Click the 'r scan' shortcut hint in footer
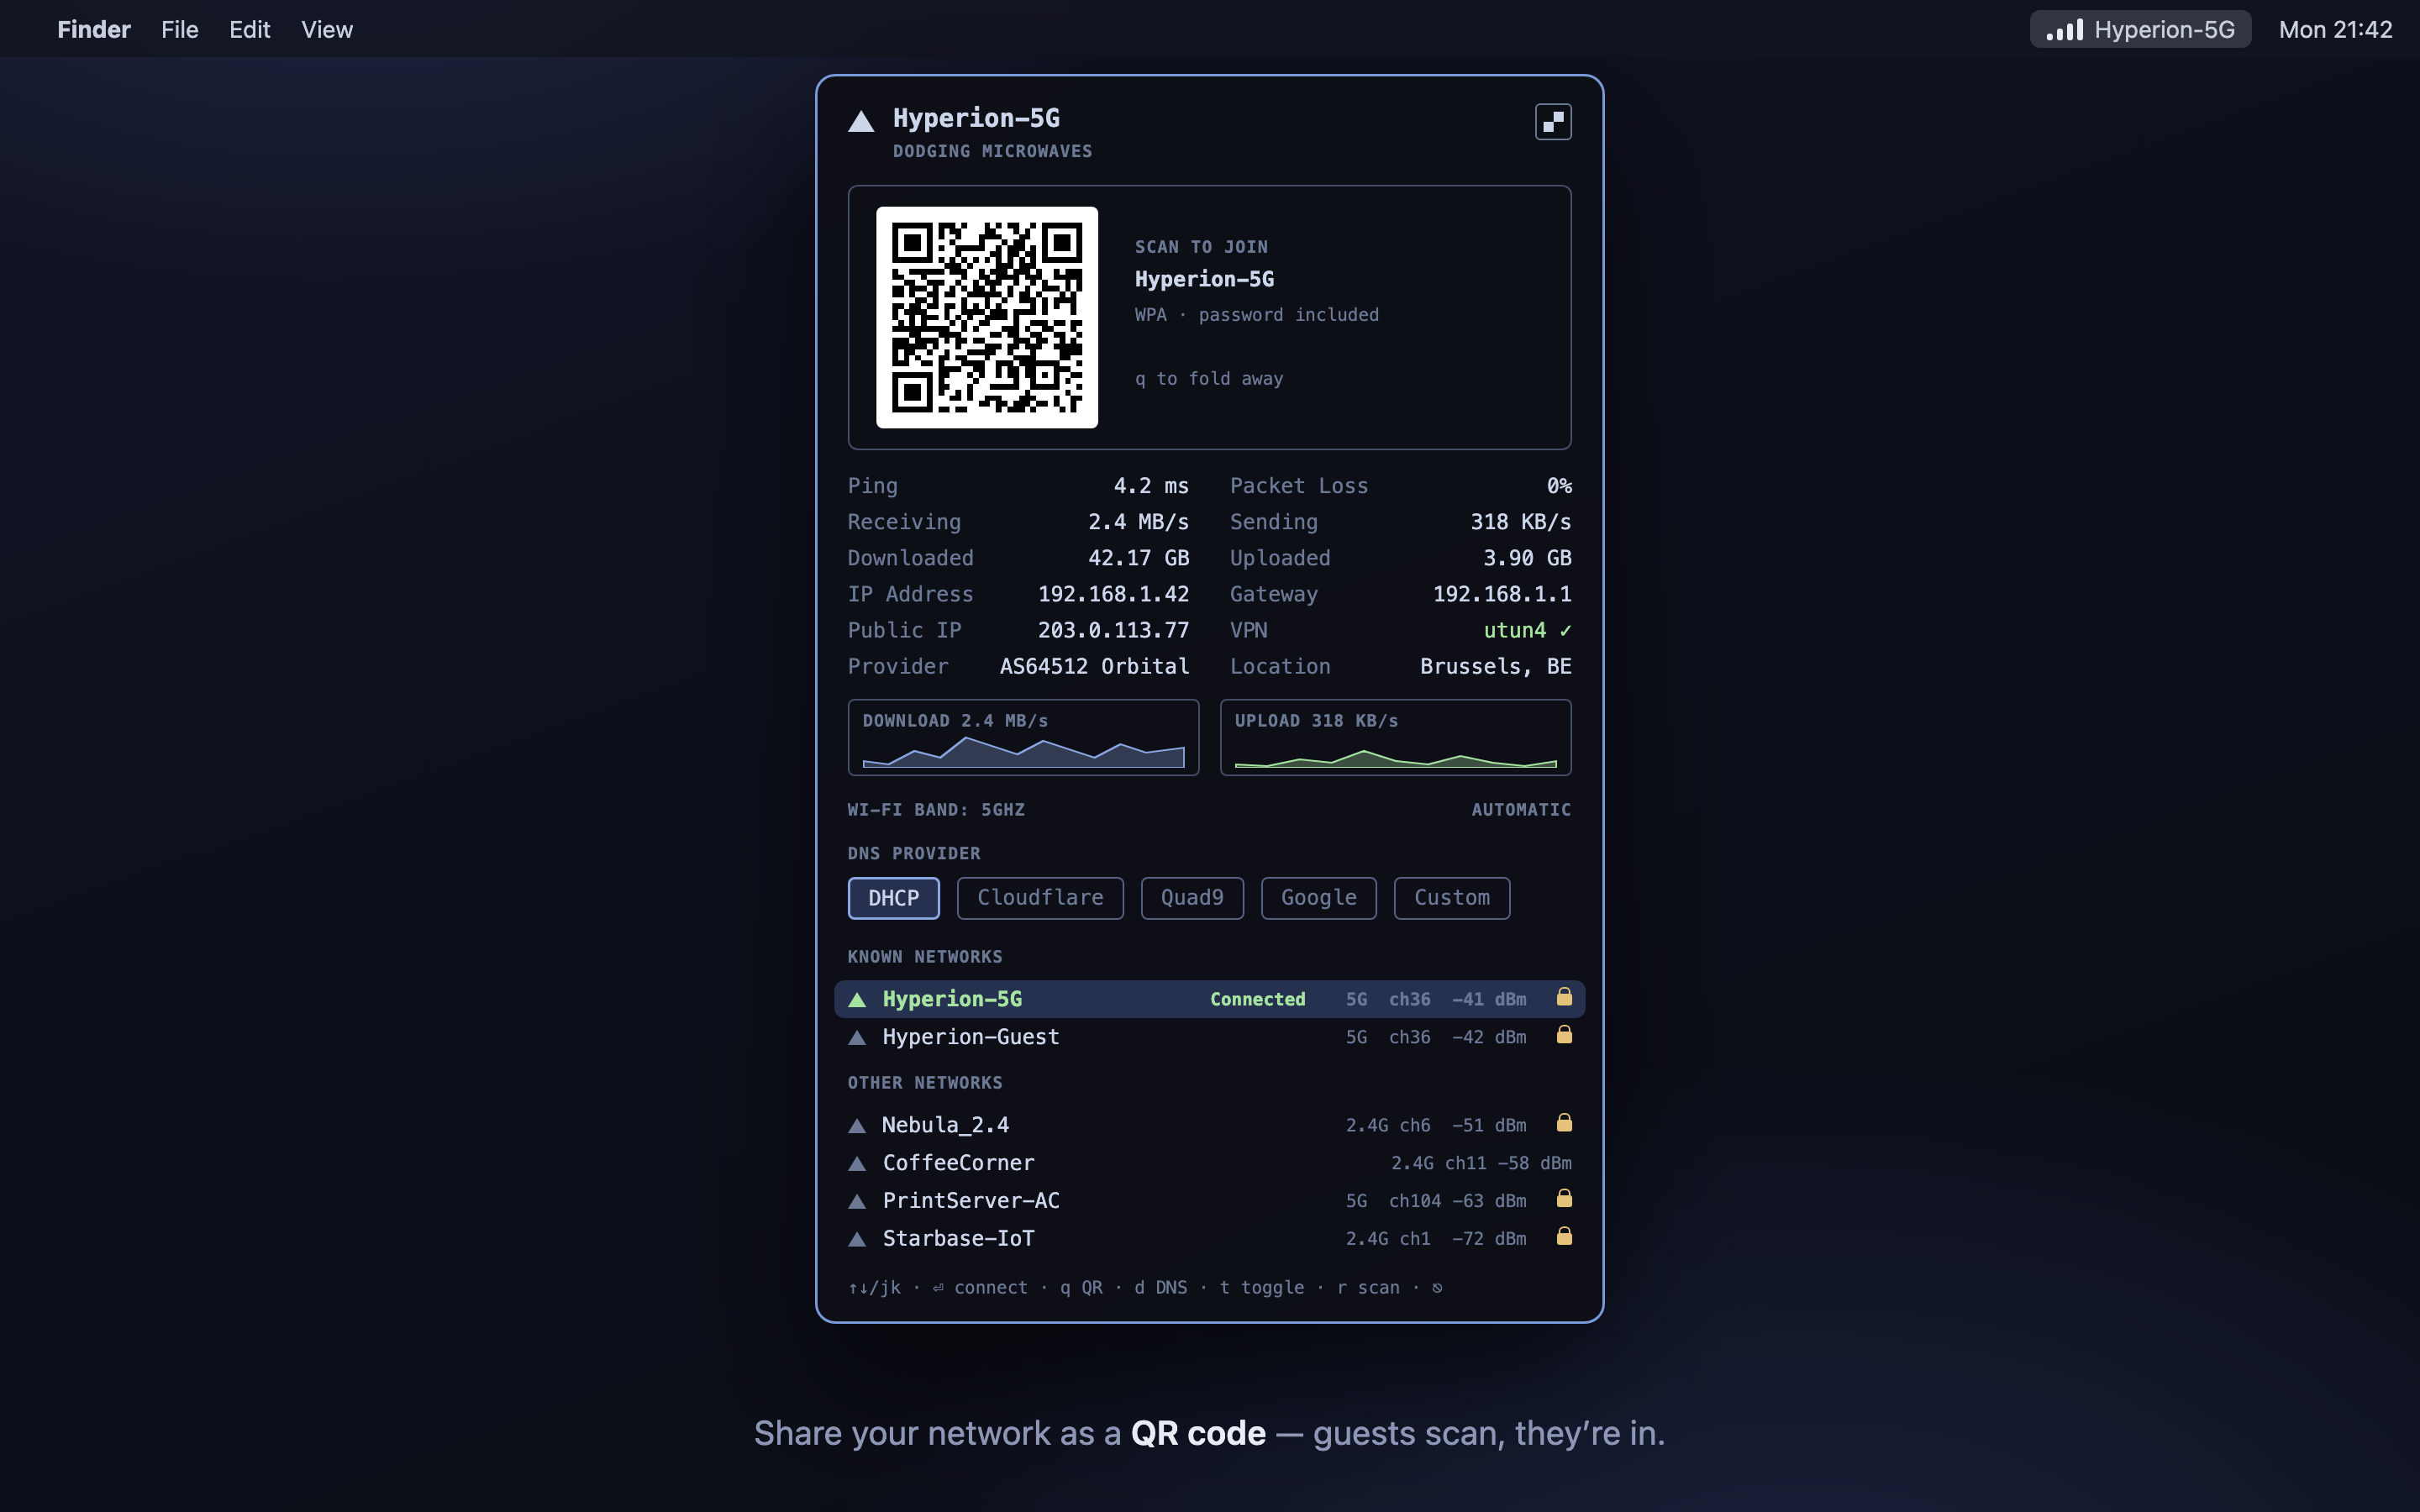 pos(1368,1288)
